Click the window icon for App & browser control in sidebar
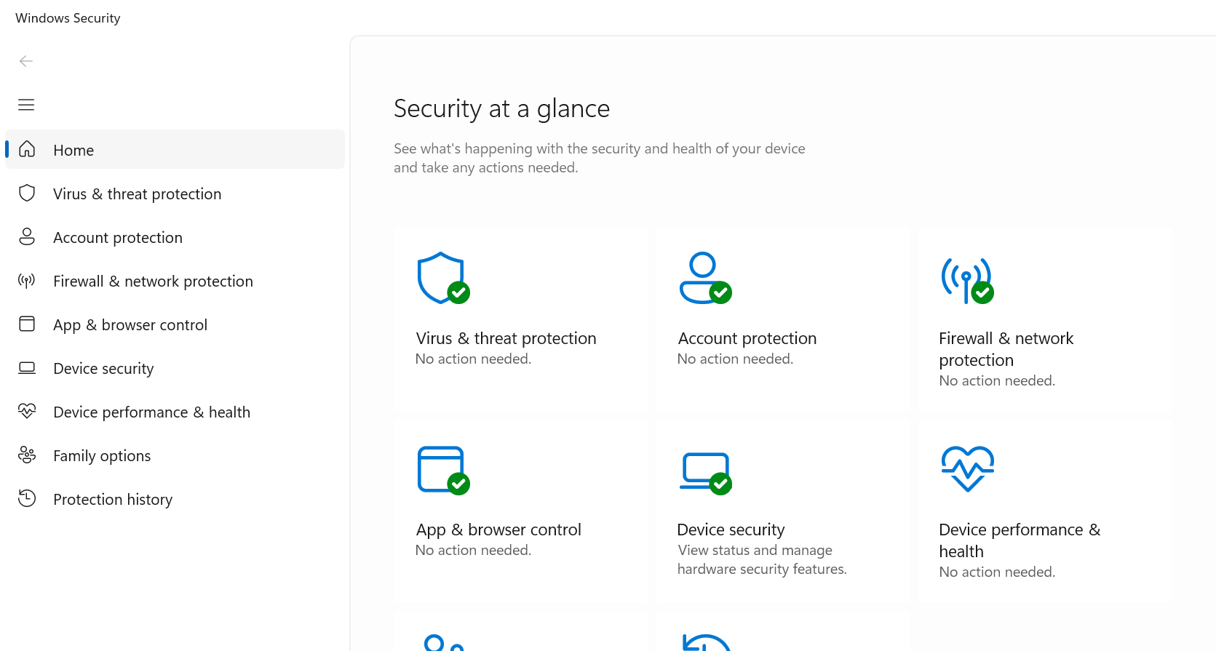Image resolution: width=1216 pixels, height=651 pixels. coord(27,324)
